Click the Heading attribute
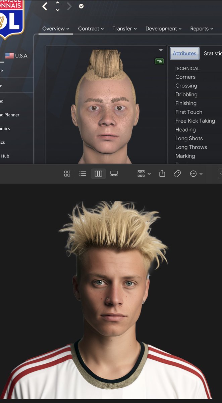This screenshot has width=222, height=403. click(x=185, y=130)
